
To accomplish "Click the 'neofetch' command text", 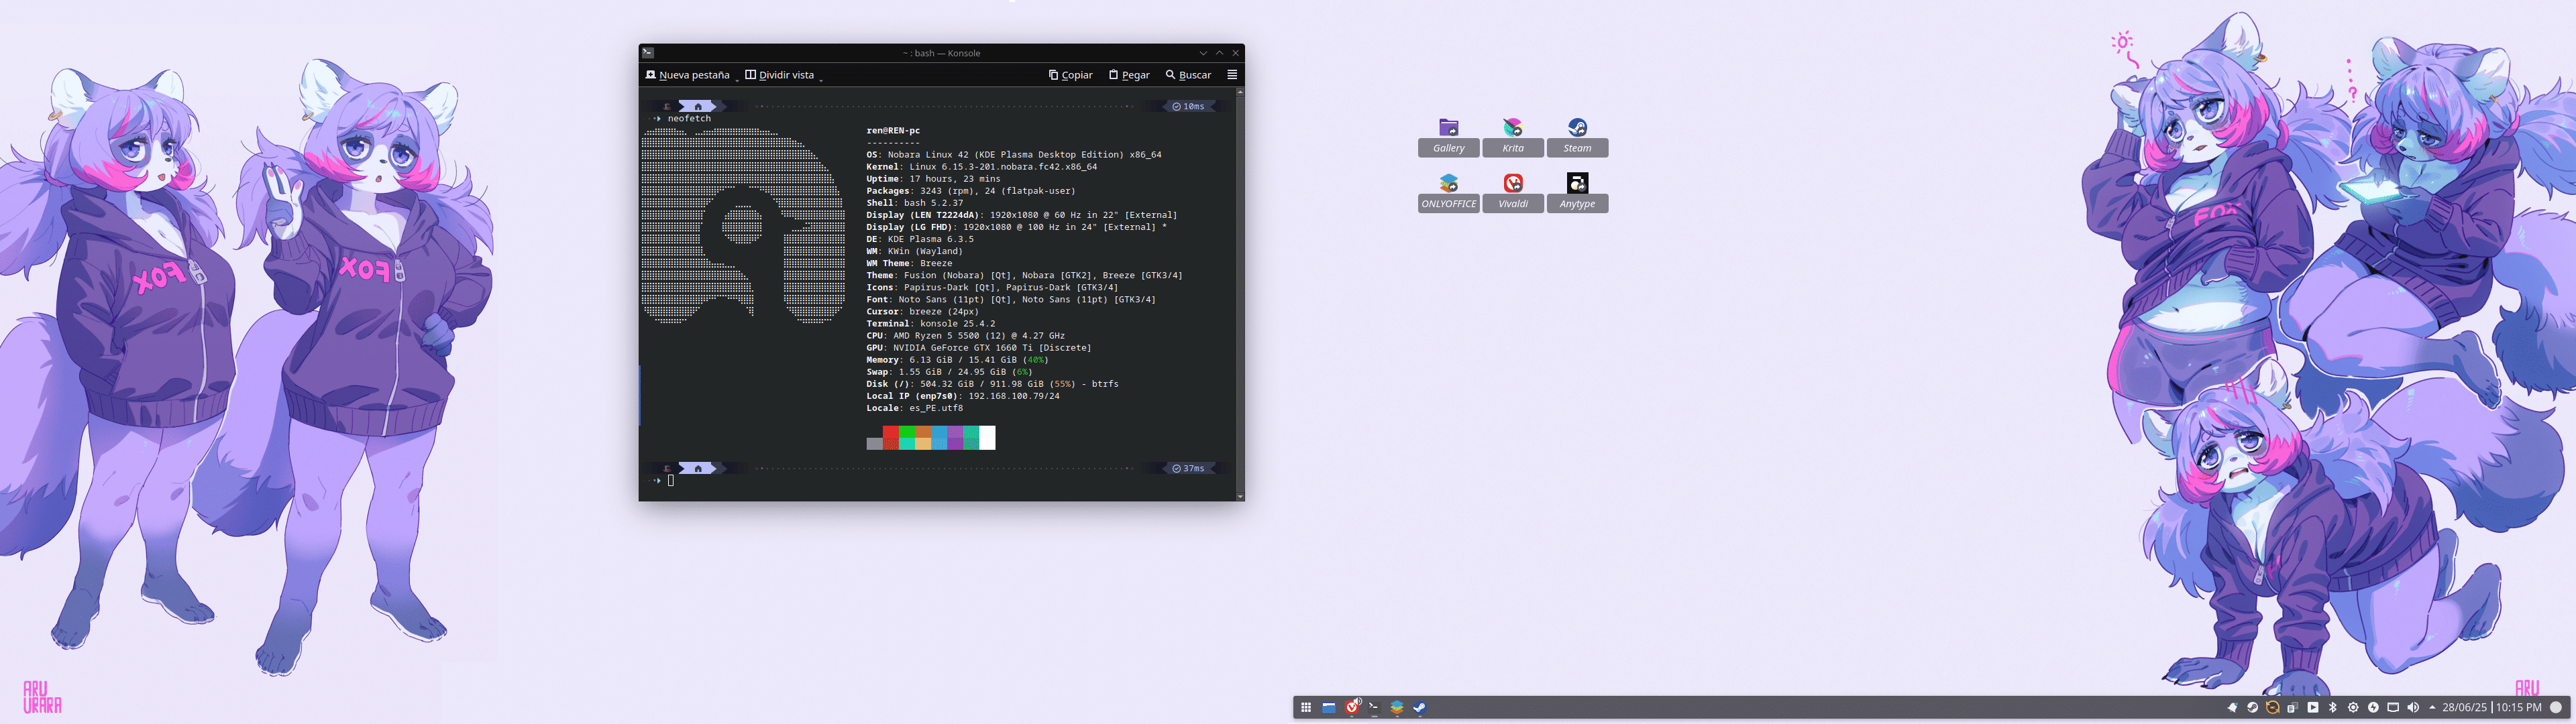I will 689,119.
